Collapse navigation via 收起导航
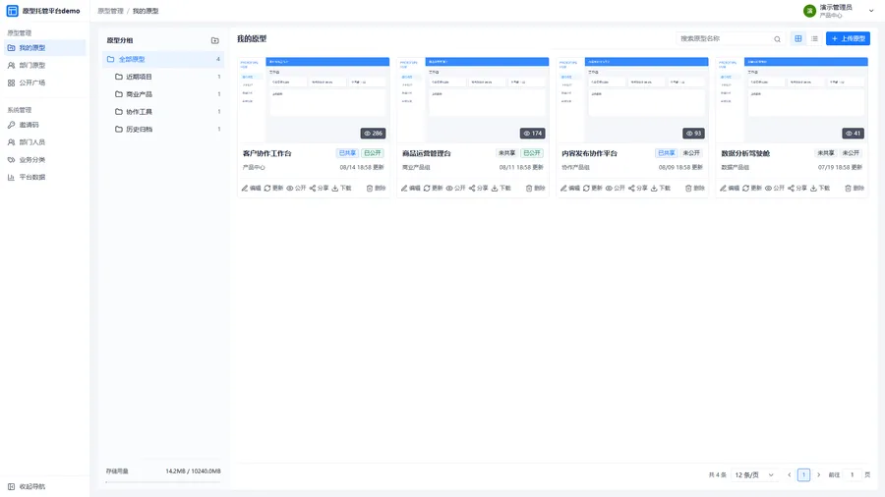 (27, 486)
